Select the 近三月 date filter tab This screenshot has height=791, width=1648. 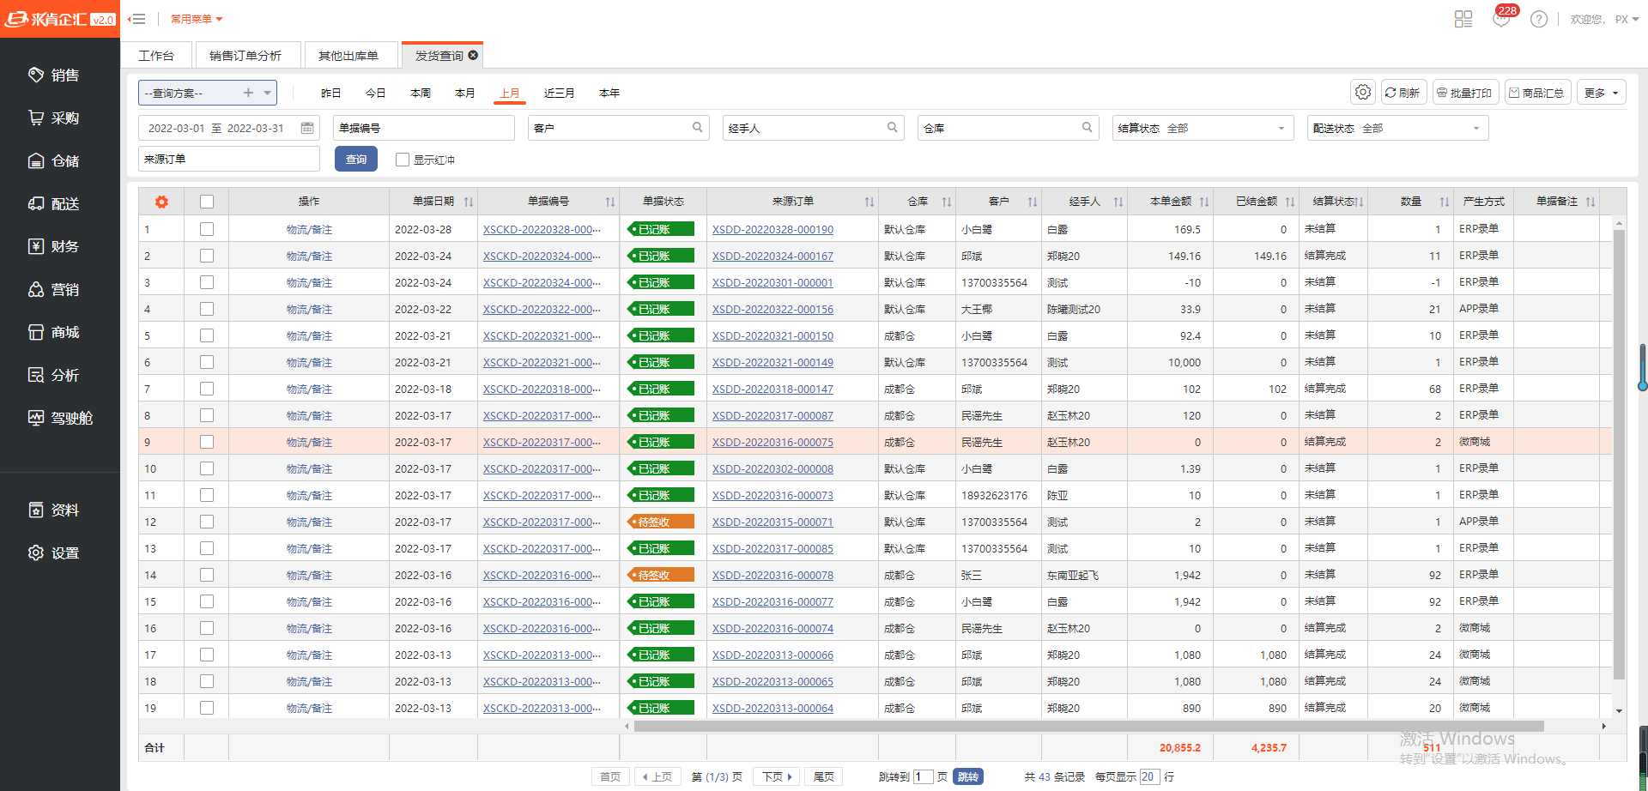coord(559,93)
